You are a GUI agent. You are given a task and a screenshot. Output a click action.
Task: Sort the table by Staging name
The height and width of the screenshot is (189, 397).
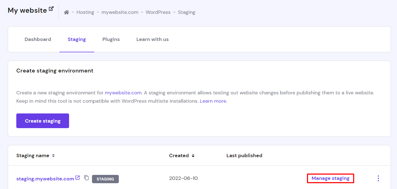[52, 156]
